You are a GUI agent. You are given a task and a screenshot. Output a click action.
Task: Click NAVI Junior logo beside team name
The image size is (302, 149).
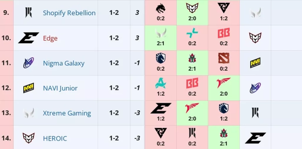click(28, 88)
